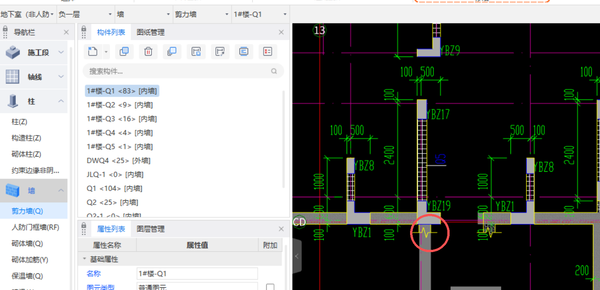The image size is (600, 290).
Task: Switch to the 构件列表 tab
Action: pyautogui.click(x=111, y=32)
